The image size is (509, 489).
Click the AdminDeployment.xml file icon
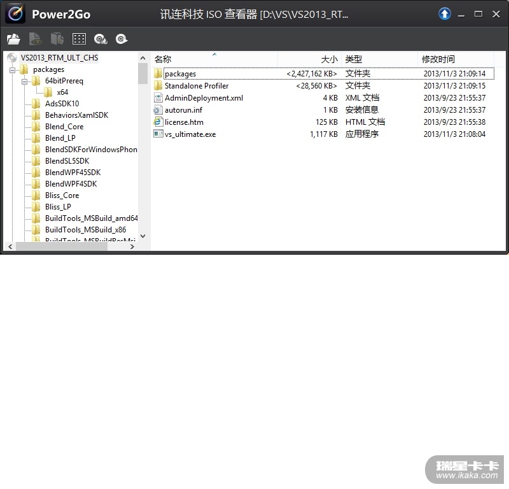pyautogui.click(x=158, y=98)
